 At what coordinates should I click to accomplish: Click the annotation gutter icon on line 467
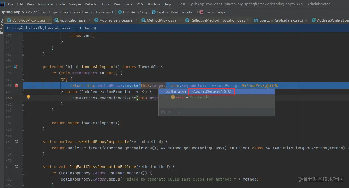pos(16,141)
